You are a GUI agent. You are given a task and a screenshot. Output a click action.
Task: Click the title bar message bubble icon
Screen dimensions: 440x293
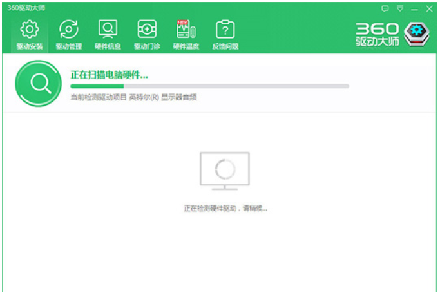385,8
